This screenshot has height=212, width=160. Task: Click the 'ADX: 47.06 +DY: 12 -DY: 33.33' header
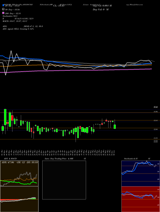coord(20,163)
